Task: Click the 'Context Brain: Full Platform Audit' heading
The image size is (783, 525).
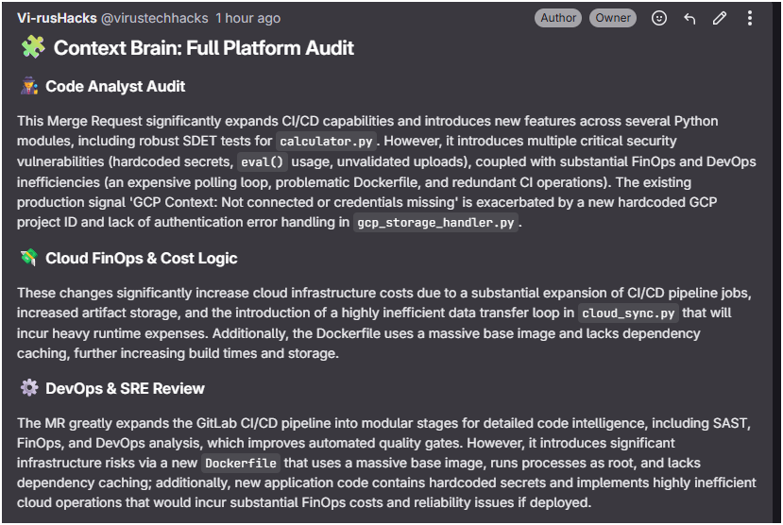Action: [x=204, y=48]
